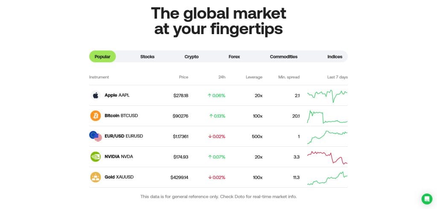
Task: Open the Crypto tab
Action: click(x=192, y=57)
